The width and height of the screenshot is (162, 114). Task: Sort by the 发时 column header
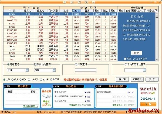(x=76, y=11)
